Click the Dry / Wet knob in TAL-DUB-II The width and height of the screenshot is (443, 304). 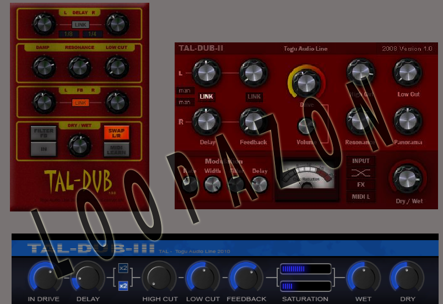tap(407, 179)
